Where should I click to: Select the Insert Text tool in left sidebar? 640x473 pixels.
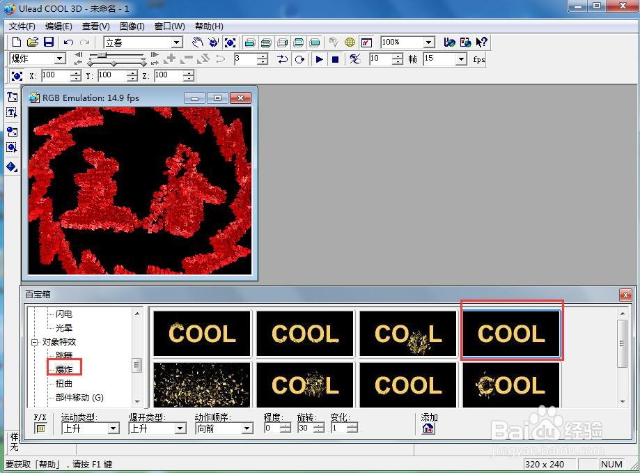12,97
